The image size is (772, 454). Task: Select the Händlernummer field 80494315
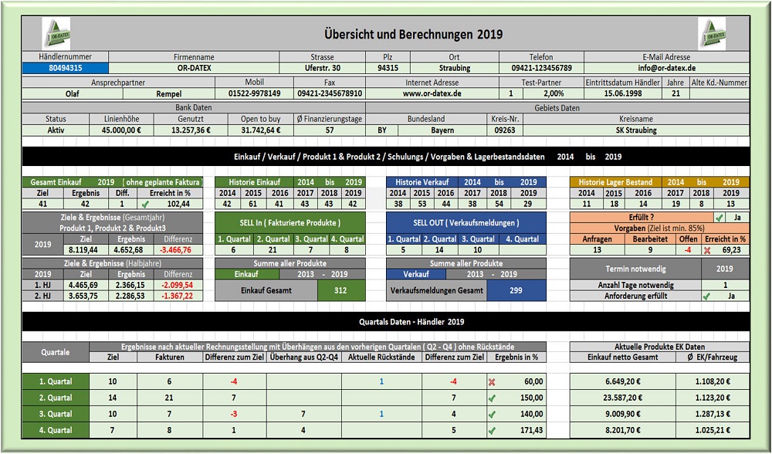click(x=66, y=68)
